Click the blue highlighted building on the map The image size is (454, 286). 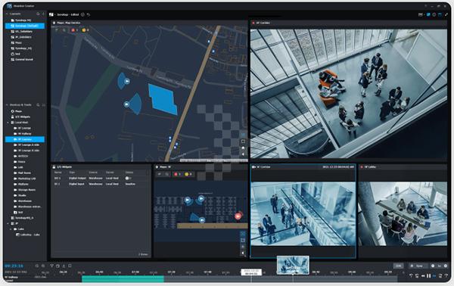tap(163, 99)
